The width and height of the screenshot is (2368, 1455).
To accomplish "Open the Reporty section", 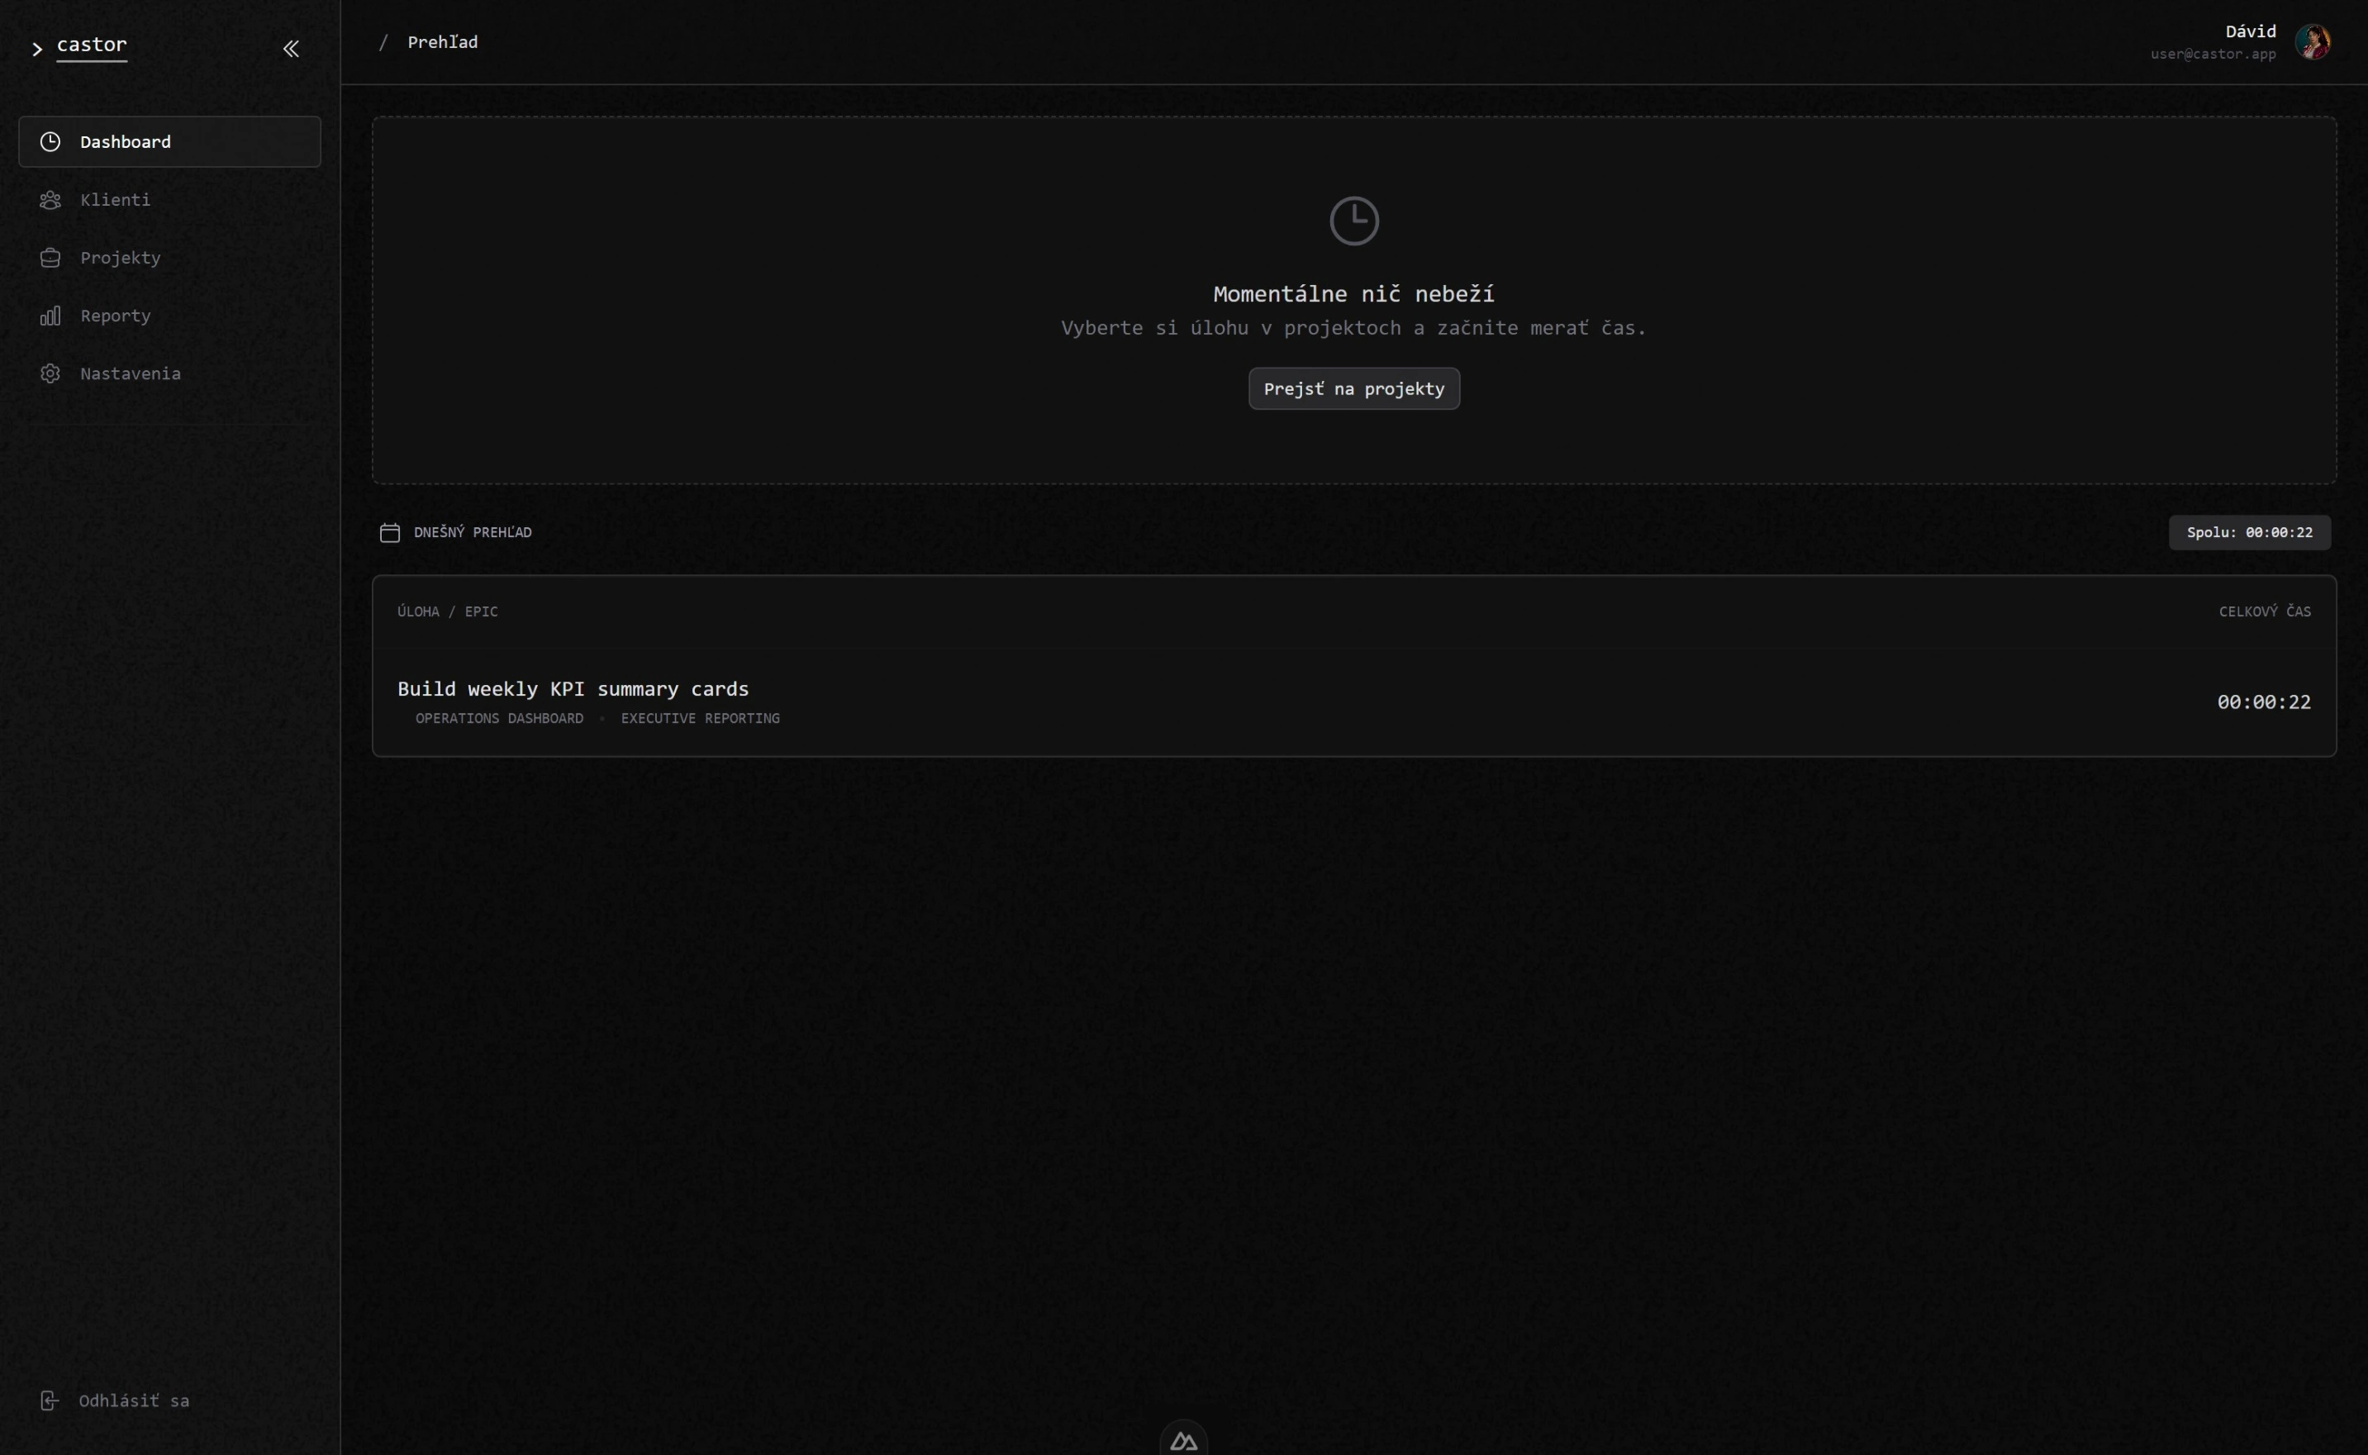I will pos(169,315).
